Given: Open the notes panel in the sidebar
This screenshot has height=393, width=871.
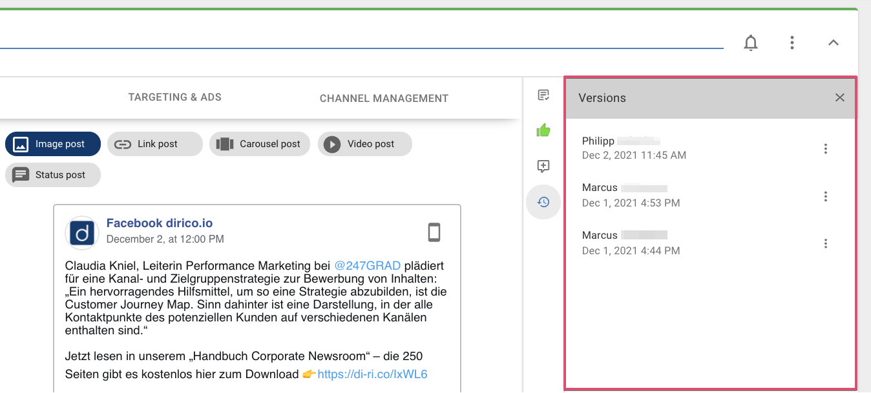Looking at the screenshot, I should pos(543,94).
